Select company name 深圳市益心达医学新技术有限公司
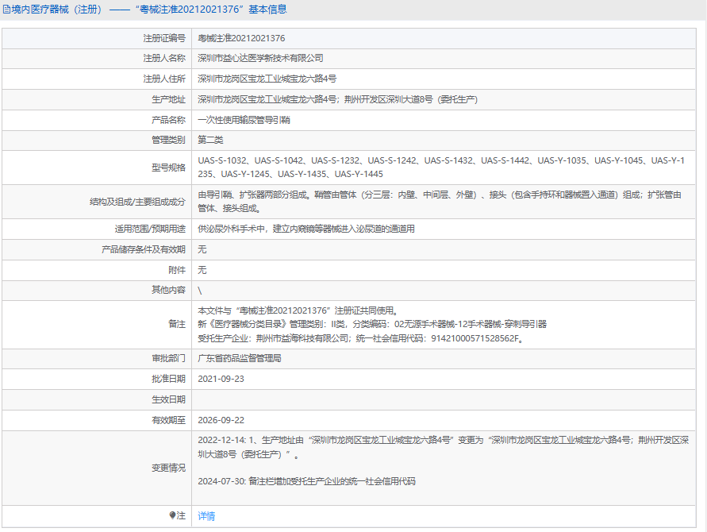 point(260,58)
